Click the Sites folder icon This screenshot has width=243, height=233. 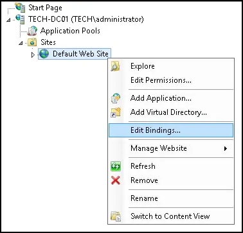coord(32,42)
